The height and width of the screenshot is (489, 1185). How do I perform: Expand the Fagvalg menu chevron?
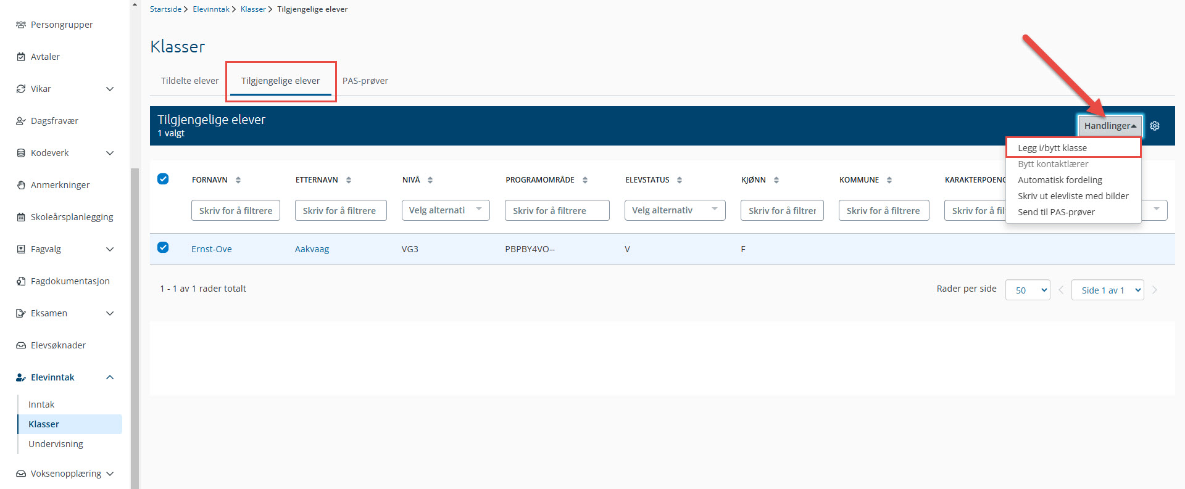point(110,249)
